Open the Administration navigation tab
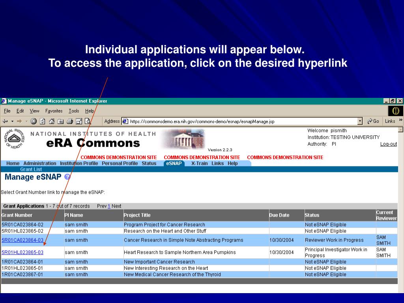This screenshot has height=303, width=404. [40, 163]
